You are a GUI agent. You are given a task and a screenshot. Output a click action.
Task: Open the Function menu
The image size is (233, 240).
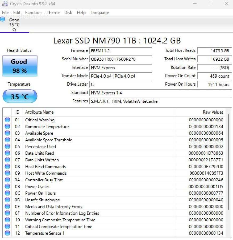(x=33, y=13)
